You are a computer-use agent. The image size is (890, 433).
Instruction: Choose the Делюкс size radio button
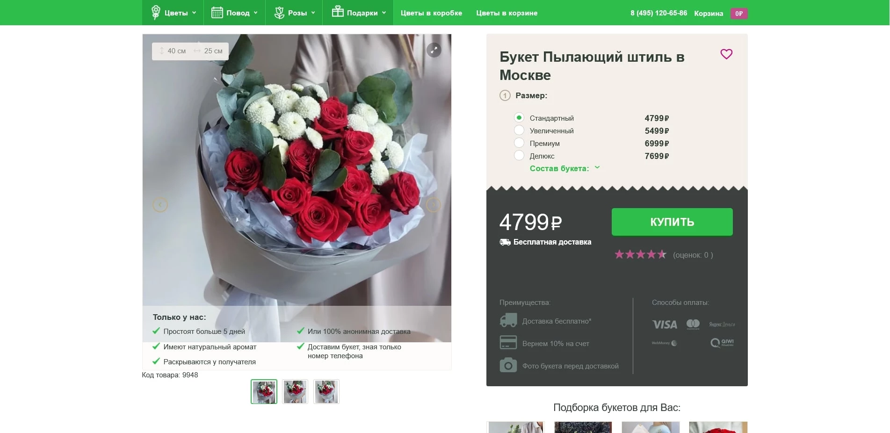click(x=519, y=156)
